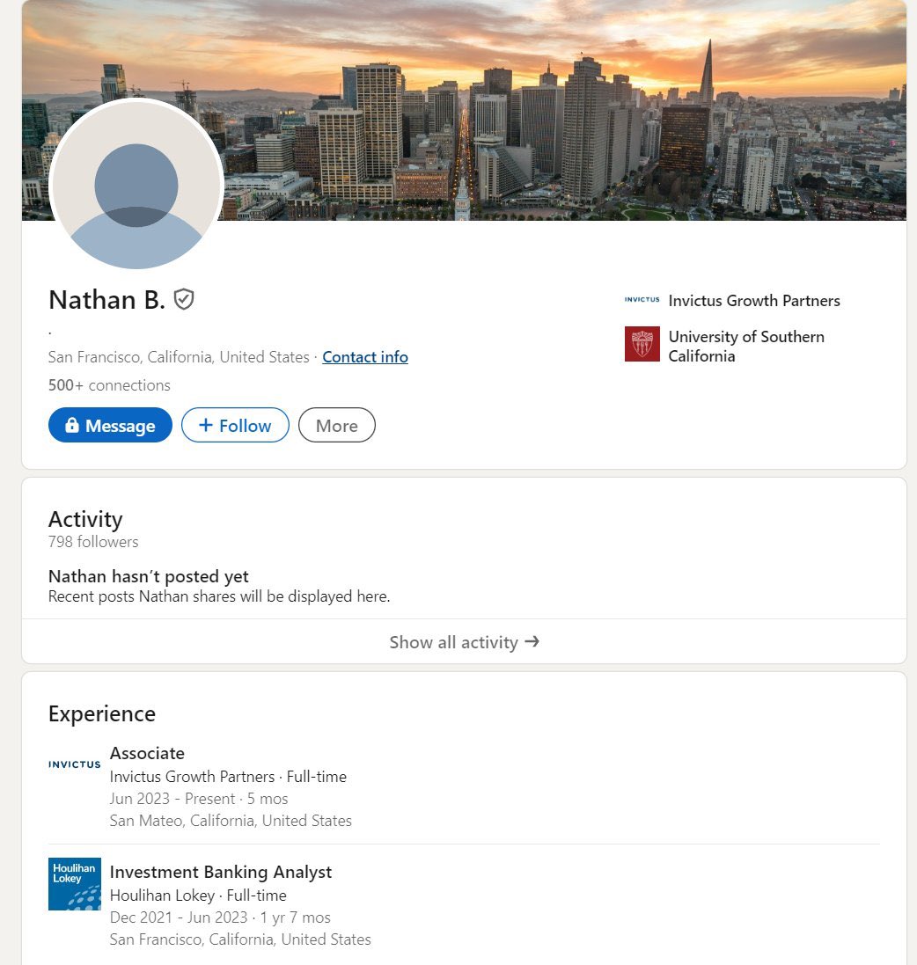Image resolution: width=917 pixels, height=965 pixels.
Task: Click the plus icon on Follow button
Action: point(206,425)
